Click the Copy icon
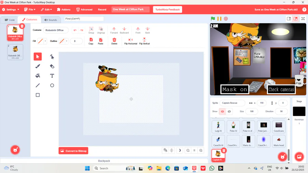The width and height of the screenshot is (308, 173). 91,40
